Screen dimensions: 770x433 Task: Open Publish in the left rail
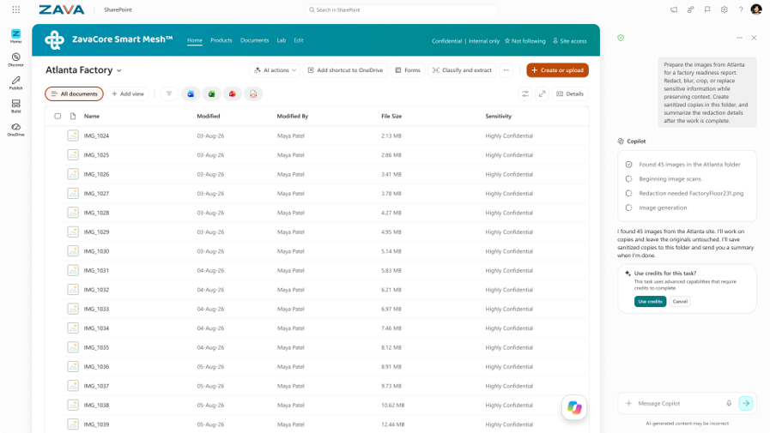coord(15,82)
